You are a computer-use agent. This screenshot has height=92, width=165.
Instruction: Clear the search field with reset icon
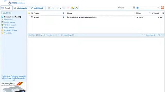point(158,8)
